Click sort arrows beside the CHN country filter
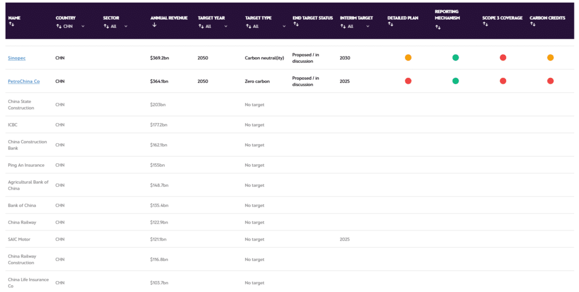579x292 pixels. tap(59, 26)
